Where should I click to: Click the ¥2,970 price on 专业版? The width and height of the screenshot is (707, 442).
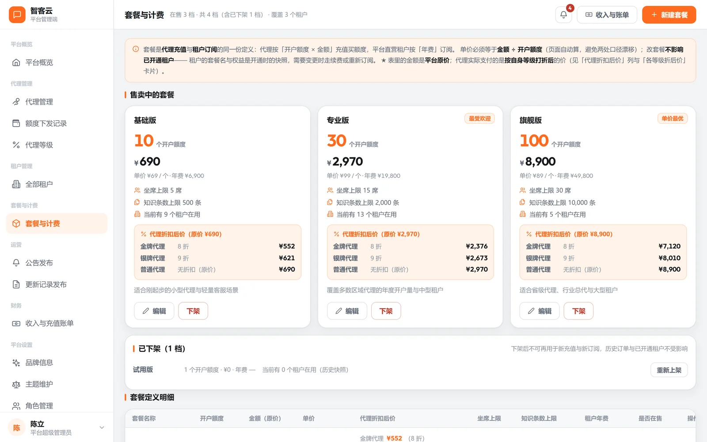[345, 162]
